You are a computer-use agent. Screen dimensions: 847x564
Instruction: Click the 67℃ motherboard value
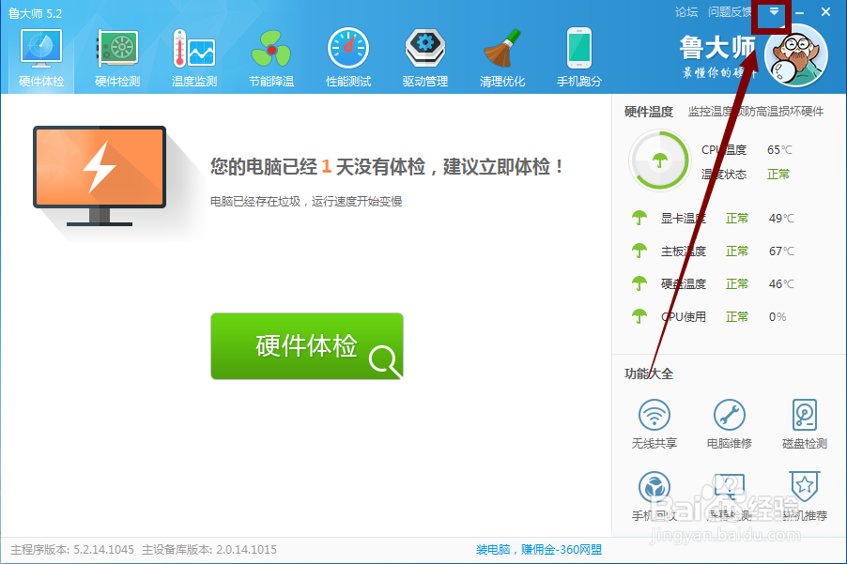click(x=781, y=251)
